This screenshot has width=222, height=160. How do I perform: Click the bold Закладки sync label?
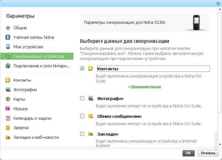coord(108,134)
